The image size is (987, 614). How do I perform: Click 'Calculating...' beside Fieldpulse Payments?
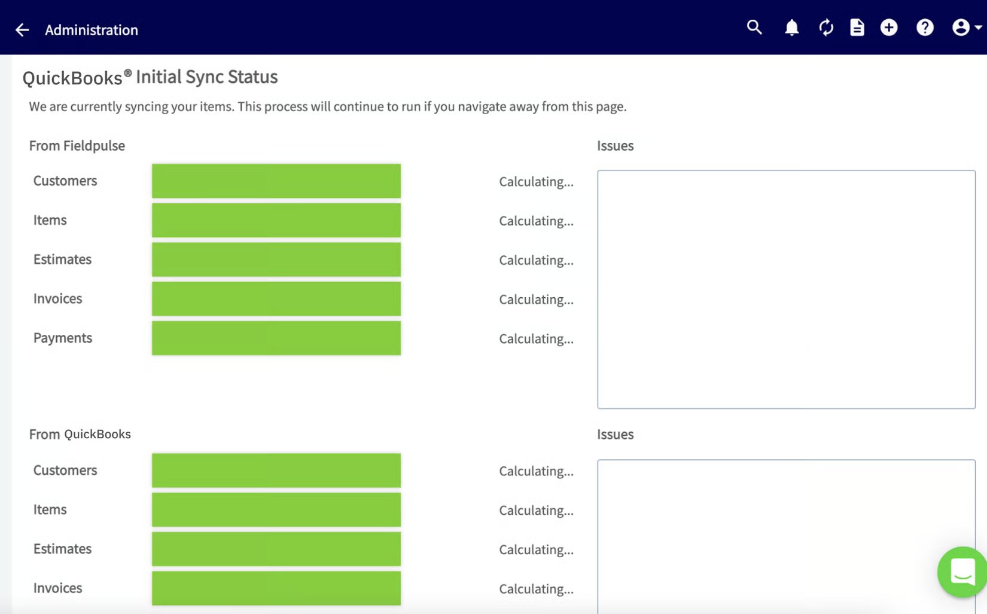click(537, 339)
